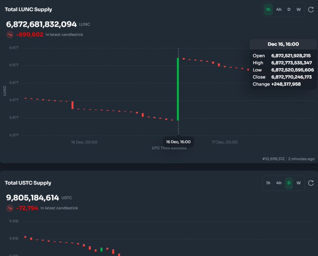Click the 'Total LUNC Supply' heading
The height and width of the screenshot is (256, 318).
coord(29,9)
